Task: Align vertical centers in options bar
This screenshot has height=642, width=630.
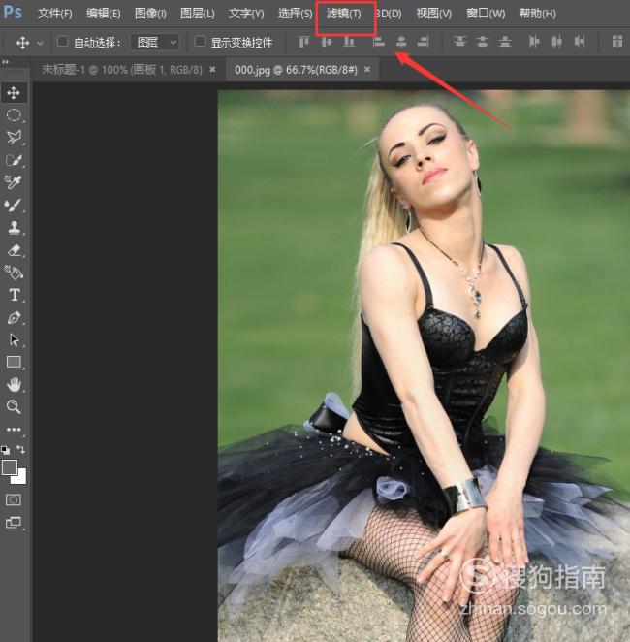Action: pyautogui.click(x=326, y=42)
